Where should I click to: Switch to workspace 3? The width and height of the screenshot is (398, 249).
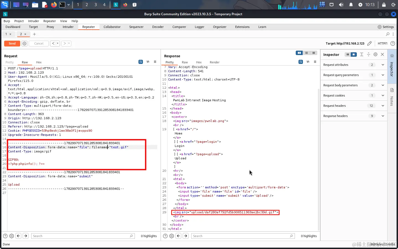96,5
